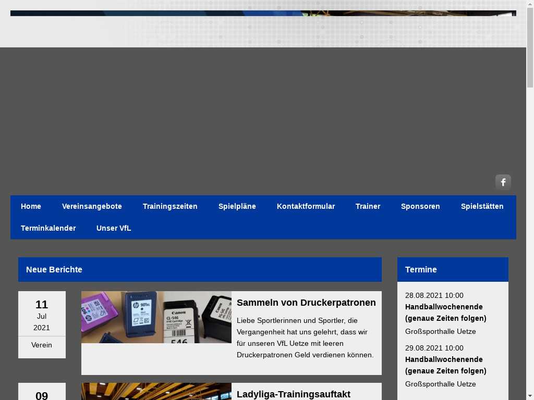The height and width of the screenshot is (400, 534).
Task: Open the Ladyliga-Trainingsauftakt article headline
Action: 293,394
